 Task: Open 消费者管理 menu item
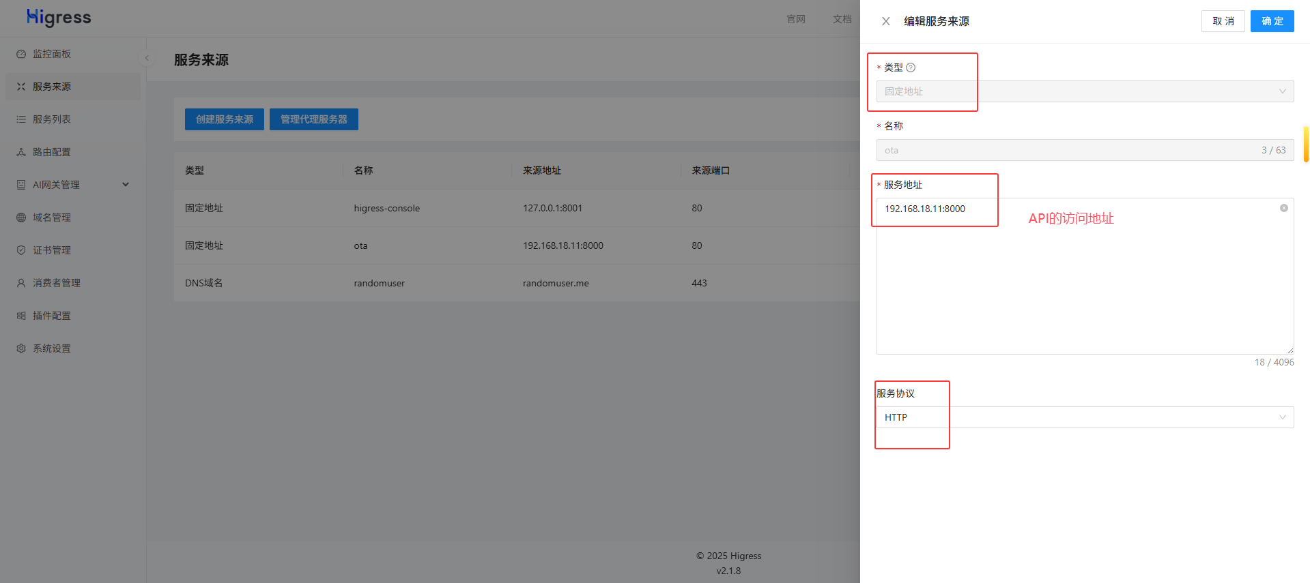73,283
